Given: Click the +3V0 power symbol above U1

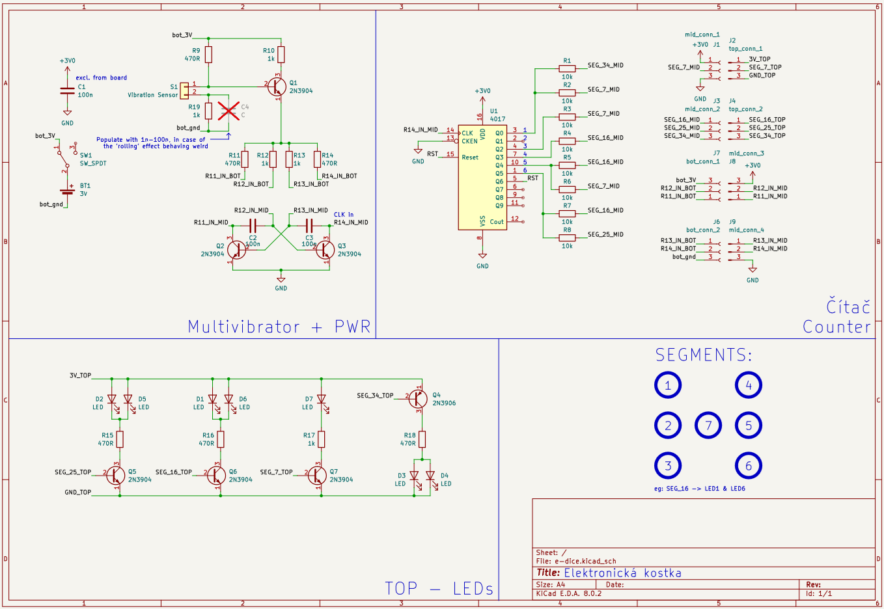Looking at the screenshot, I should click(482, 96).
